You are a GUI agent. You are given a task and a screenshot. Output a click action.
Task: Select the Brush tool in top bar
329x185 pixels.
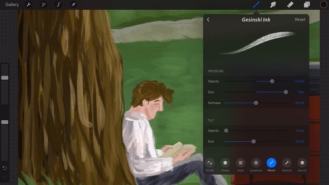(x=257, y=5)
